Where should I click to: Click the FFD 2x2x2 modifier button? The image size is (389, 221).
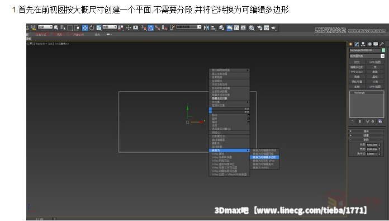357,72
